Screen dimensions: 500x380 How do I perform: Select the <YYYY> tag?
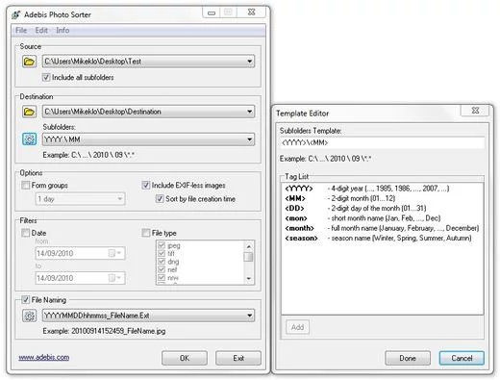(299, 189)
